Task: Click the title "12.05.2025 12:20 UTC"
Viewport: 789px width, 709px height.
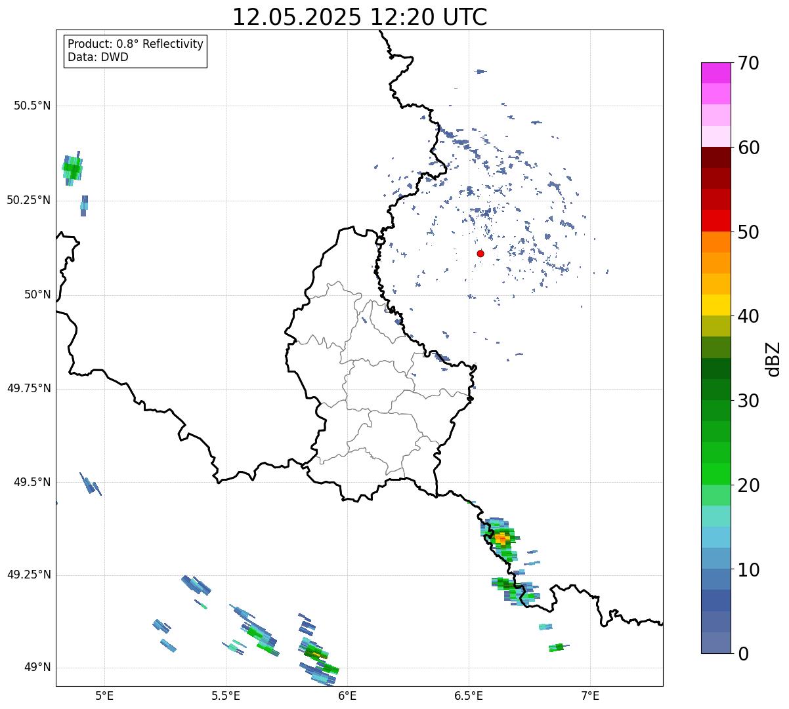Action: (x=360, y=16)
